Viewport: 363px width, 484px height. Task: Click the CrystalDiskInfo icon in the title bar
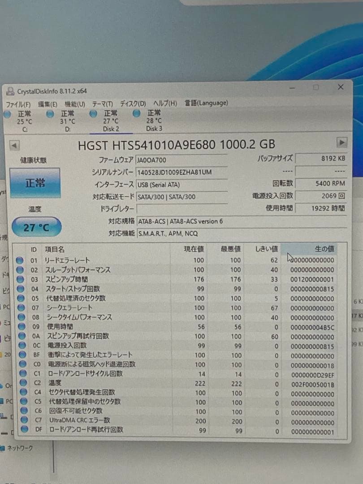[11, 91]
